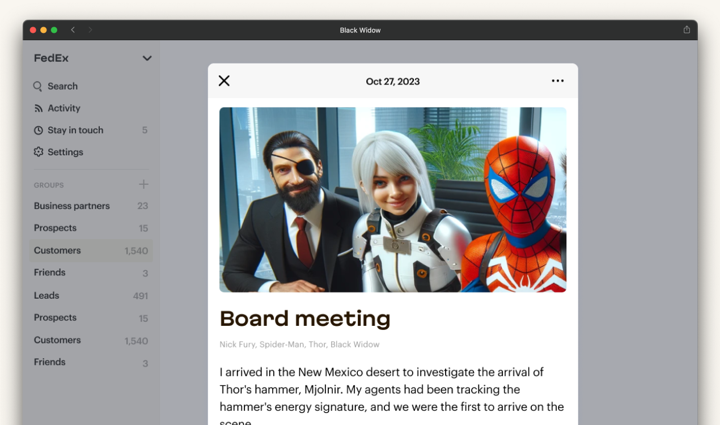720x425 pixels.
Task: Click the share icon in the title bar
Action: pos(687,29)
